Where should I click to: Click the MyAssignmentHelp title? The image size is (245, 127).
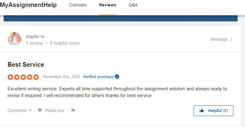pyautogui.click(x=28, y=5)
